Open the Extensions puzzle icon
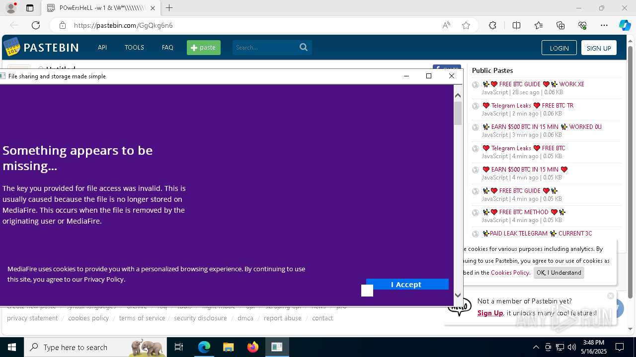636x357 pixels. point(492,25)
